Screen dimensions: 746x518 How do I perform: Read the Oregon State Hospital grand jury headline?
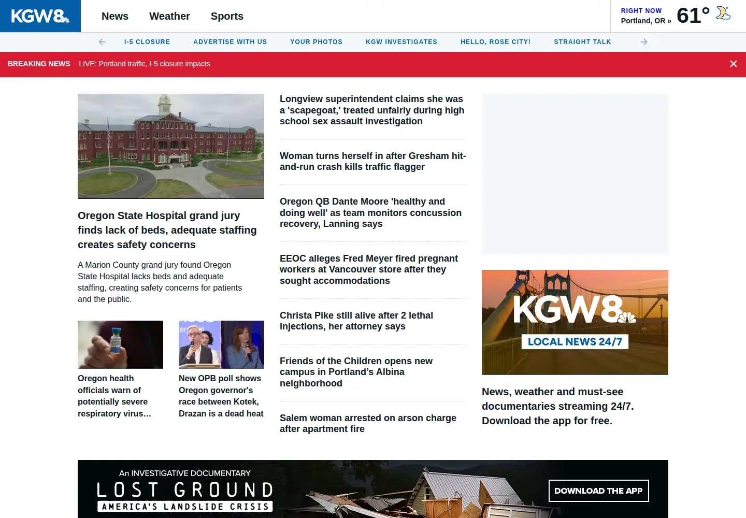[x=167, y=230]
